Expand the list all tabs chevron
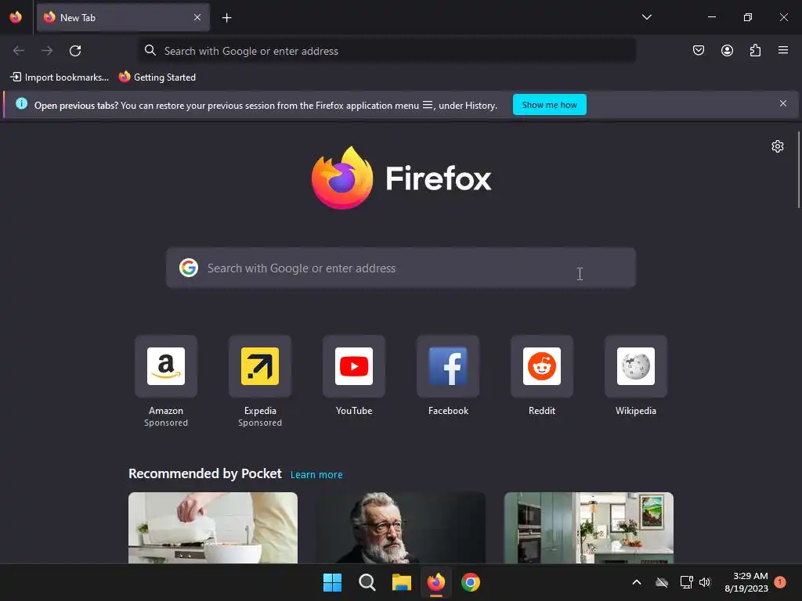The image size is (802, 601). [x=646, y=17]
